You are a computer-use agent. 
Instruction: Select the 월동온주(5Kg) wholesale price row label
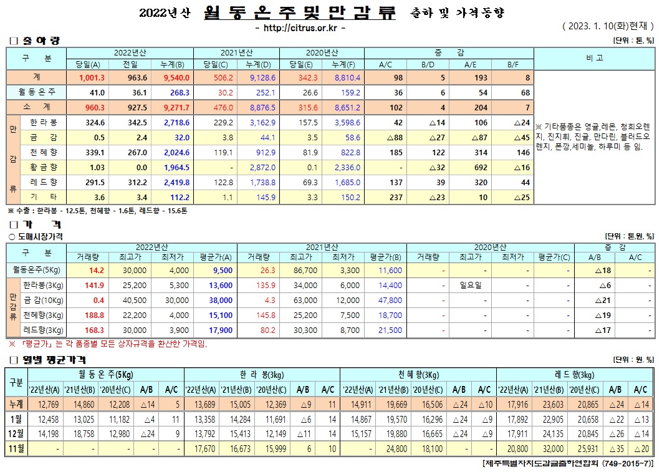[36, 271]
